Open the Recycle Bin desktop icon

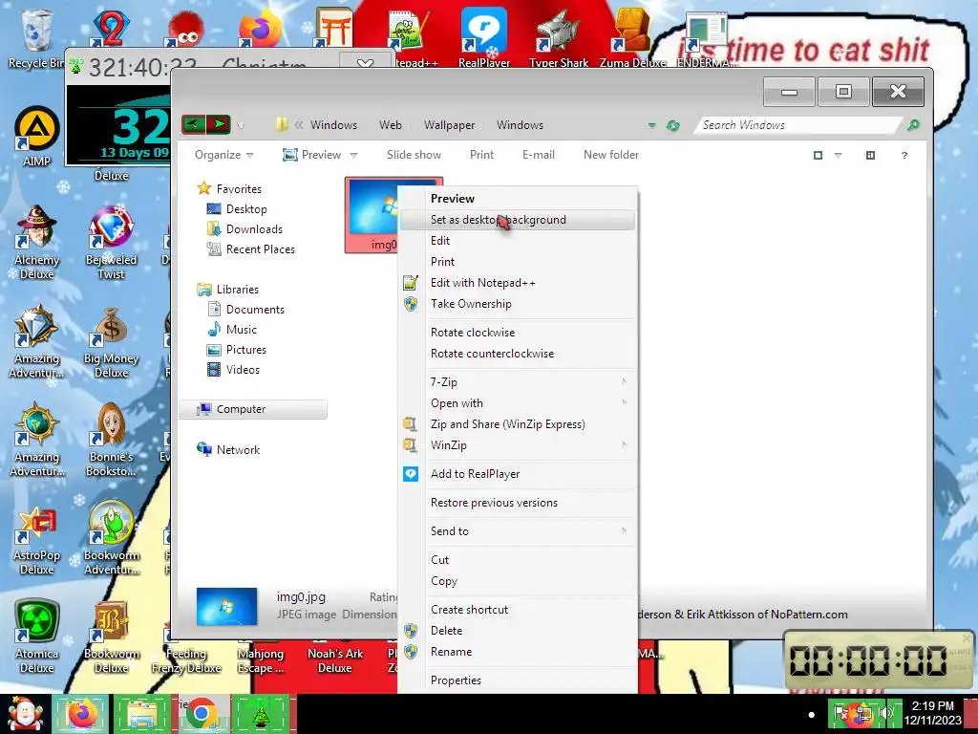[36, 37]
